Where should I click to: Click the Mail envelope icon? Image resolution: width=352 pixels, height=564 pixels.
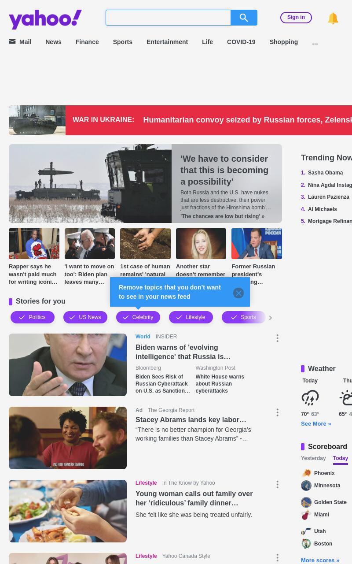pyautogui.click(x=12, y=41)
